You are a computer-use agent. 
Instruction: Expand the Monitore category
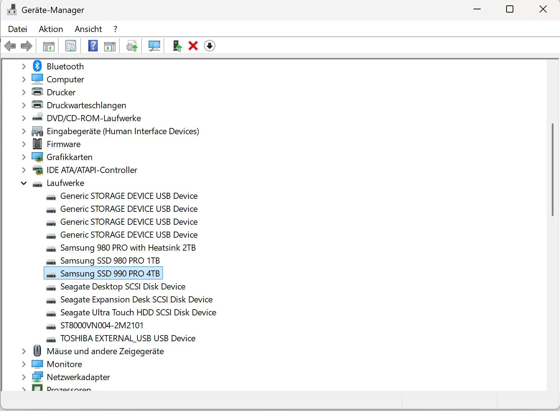coord(24,364)
